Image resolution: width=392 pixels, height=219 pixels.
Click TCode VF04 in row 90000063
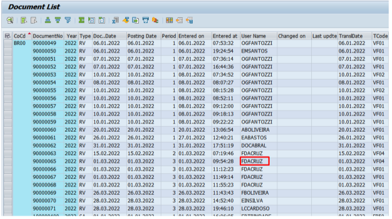tap(378, 154)
